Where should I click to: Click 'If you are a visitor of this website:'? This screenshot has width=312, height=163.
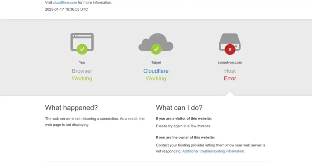[x=184, y=118]
